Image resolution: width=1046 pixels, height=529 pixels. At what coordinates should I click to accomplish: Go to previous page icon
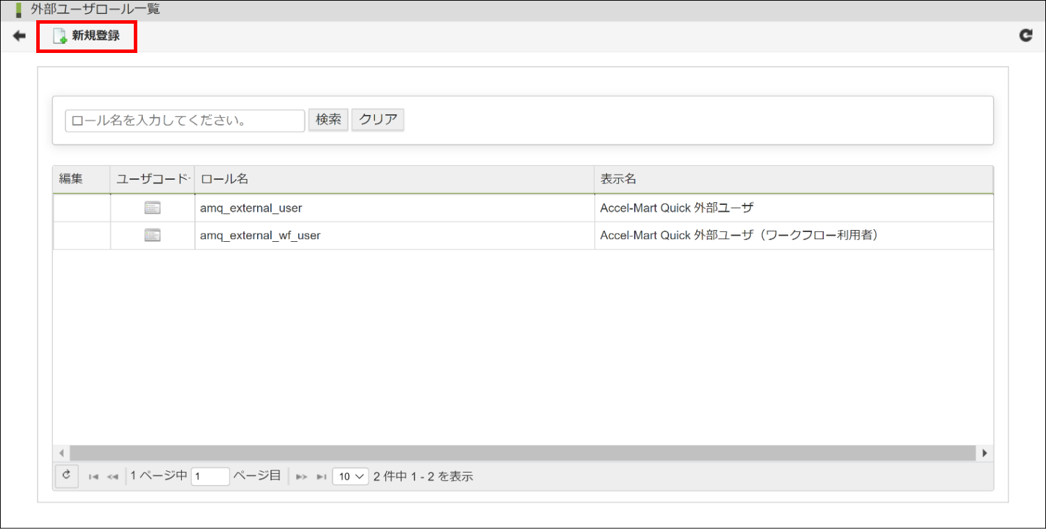[112, 477]
